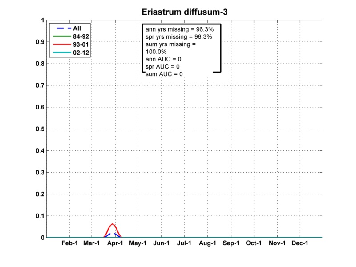The width and height of the screenshot is (356, 267).
Task: Select the dashed blue All legend line
Action: tap(59, 28)
